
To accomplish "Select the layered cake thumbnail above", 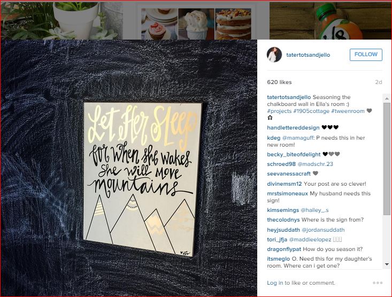I will coord(233,24).
